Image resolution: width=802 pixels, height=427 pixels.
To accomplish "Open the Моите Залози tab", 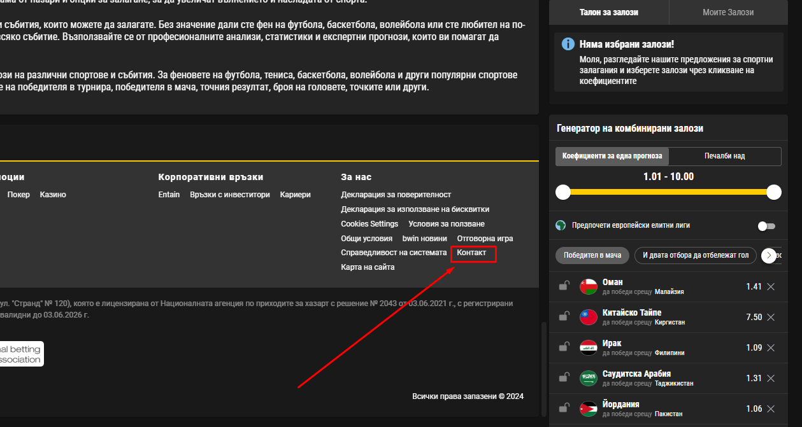I will click(x=728, y=12).
